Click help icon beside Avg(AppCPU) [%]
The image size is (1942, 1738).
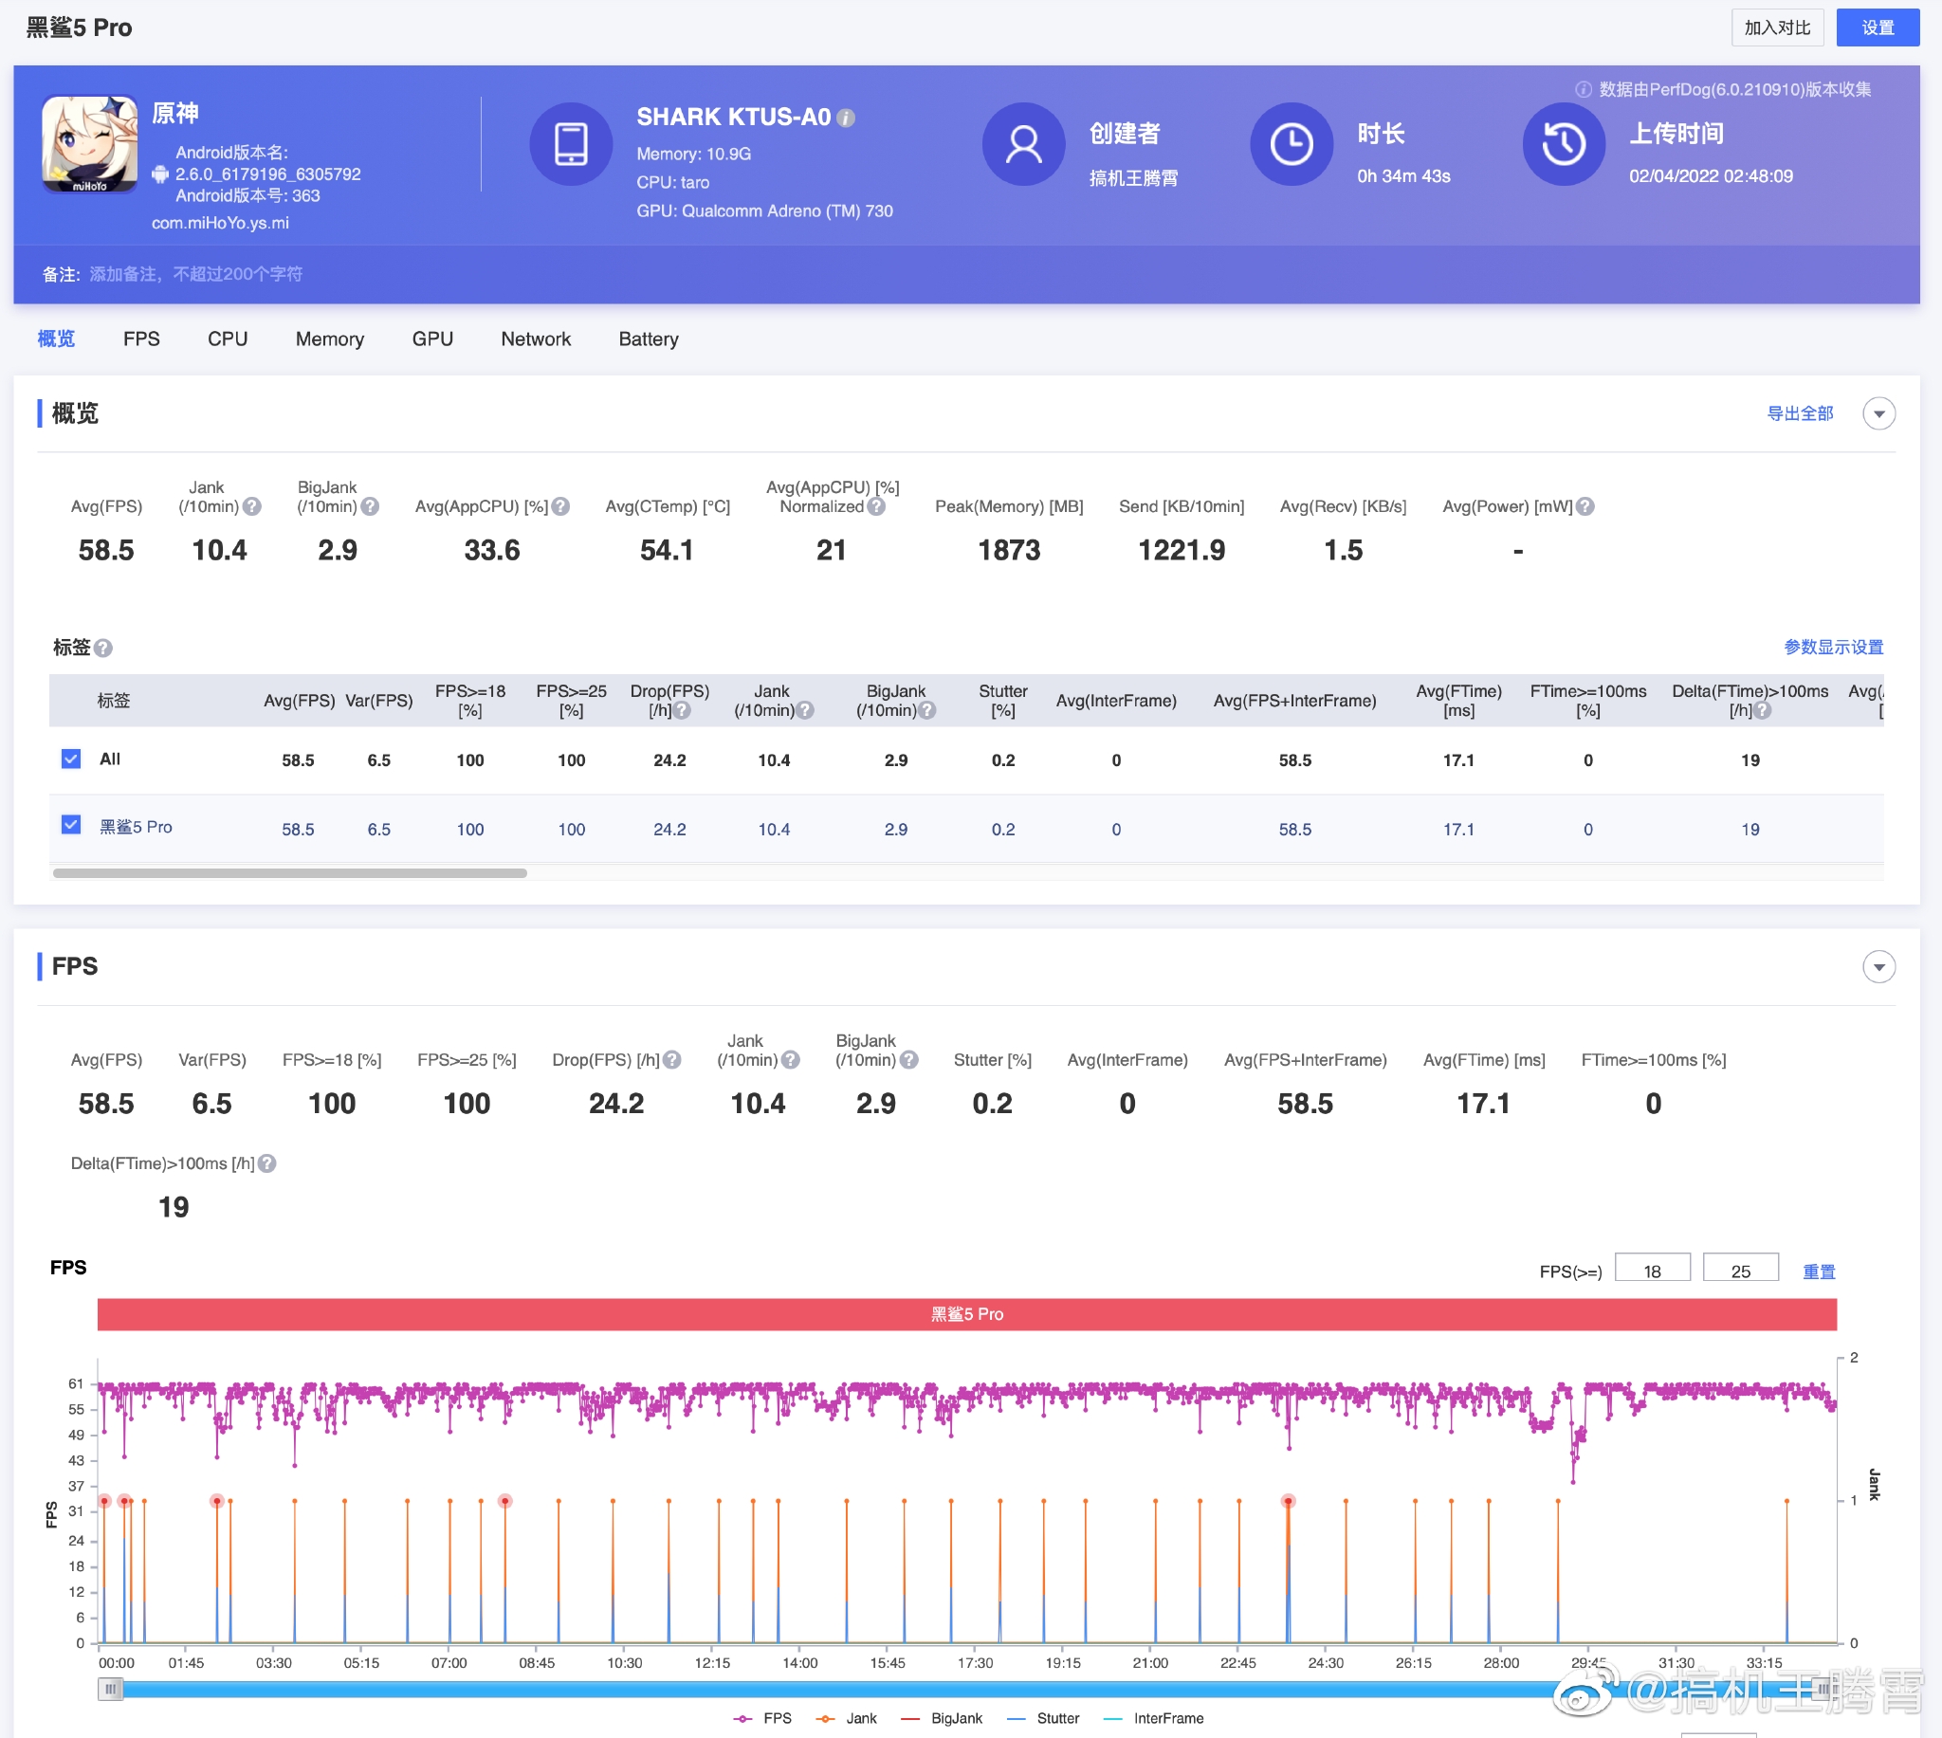click(x=561, y=506)
